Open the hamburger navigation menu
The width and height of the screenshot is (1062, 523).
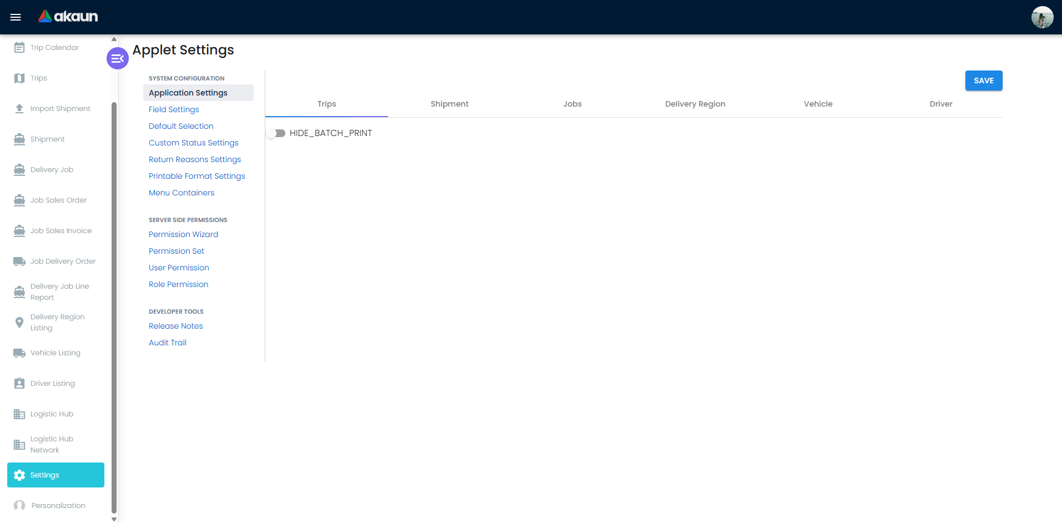(x=16, y=17)
